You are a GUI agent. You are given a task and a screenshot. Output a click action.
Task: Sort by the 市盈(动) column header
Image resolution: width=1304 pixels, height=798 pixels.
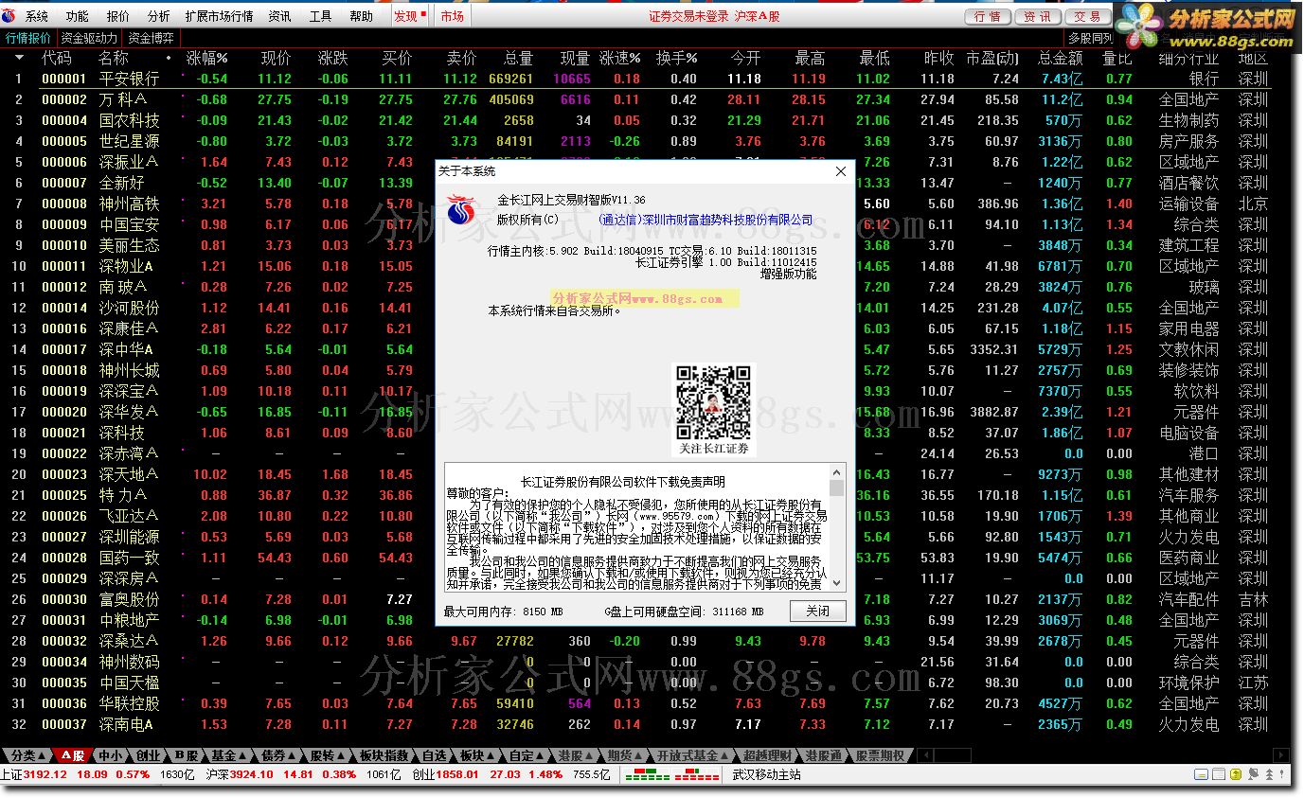(992, 59)
